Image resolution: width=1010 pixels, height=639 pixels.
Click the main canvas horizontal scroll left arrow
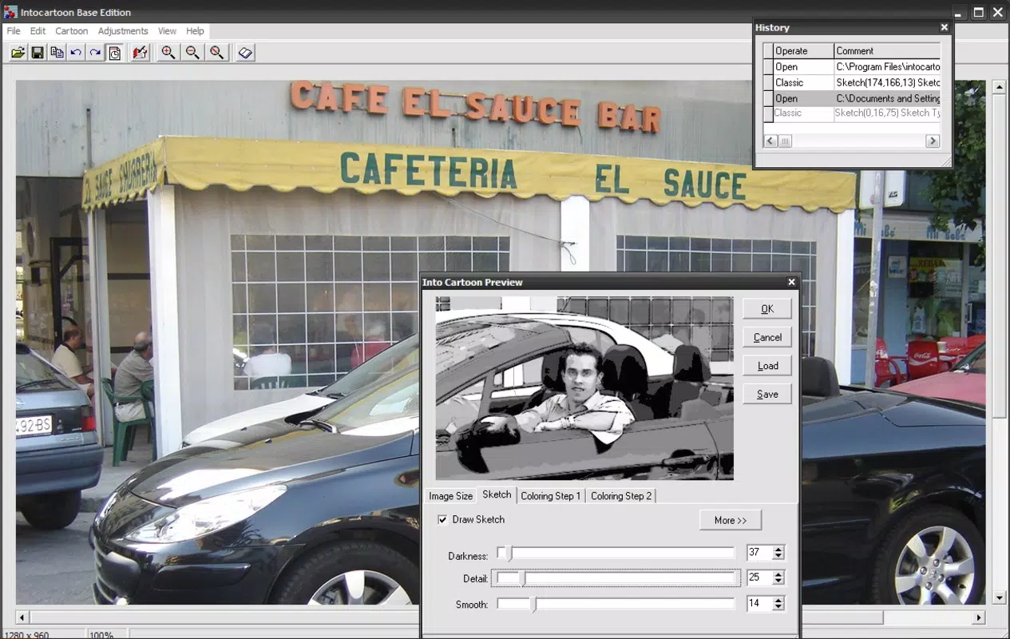click(22, 617)
